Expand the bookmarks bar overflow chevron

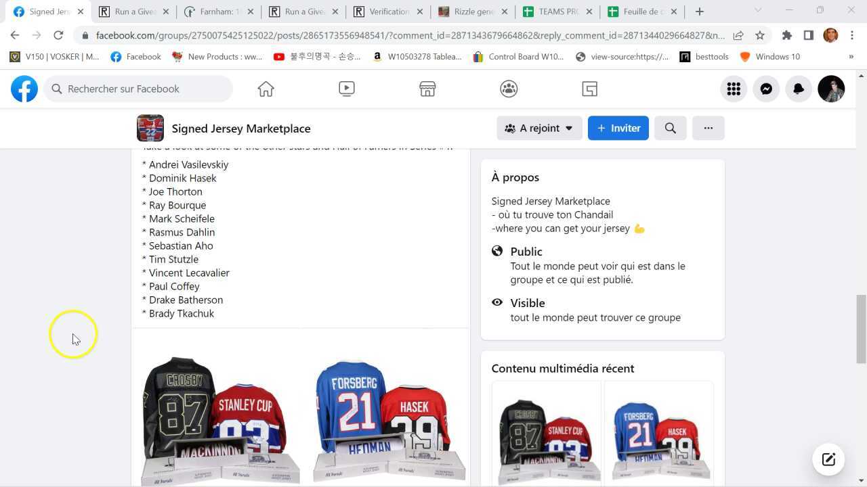coord(851,57)
